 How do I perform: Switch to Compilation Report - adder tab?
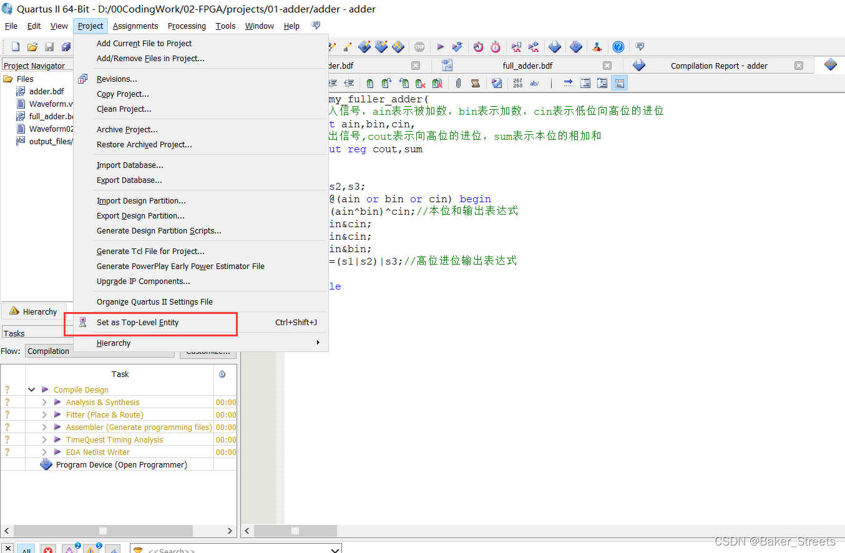click(719, 66)
